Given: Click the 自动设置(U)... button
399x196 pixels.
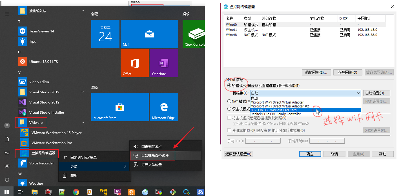Looking at the screenshot, I should [x=376, y=93].
